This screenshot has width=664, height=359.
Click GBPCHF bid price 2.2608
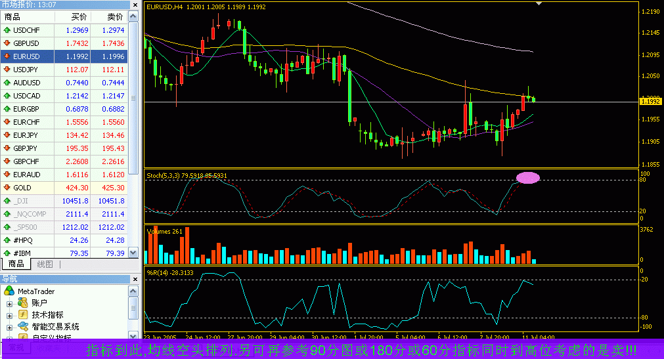click(x=72, y=161)
